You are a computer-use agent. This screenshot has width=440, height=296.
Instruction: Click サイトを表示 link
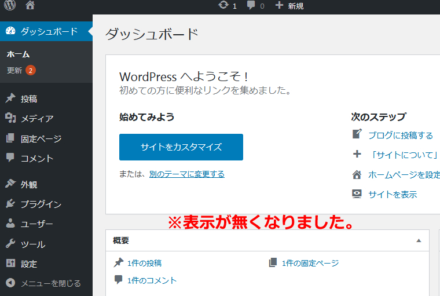(393, 194)
